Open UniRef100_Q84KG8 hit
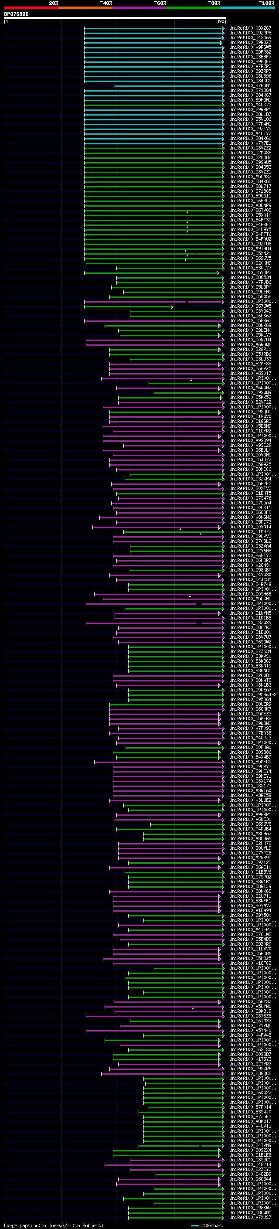 250,181
